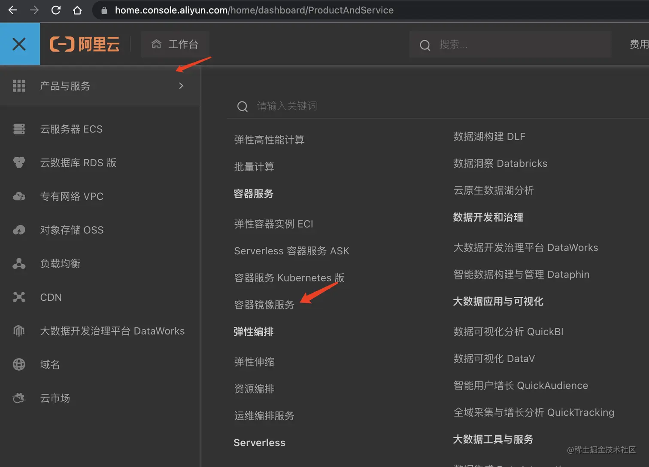Click the Serverless category heading

tap(259, 443)
